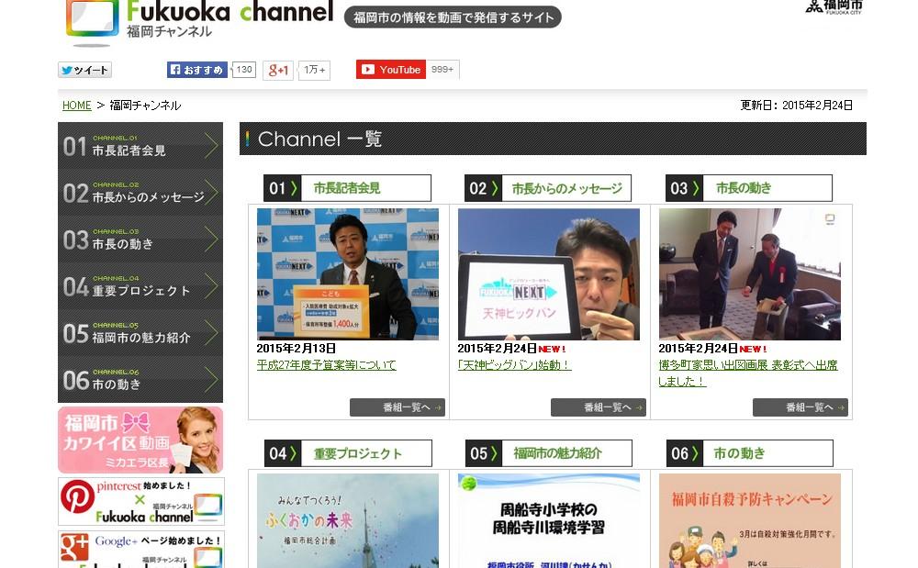The width and height of the screenshot is (918, 568).
Task: Open the 「天神ビッグバン」始動！ link
Action: tap(514, 365)
